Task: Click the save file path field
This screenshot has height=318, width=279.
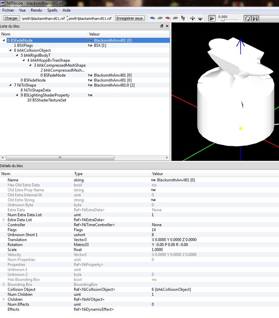Action: 90,19
